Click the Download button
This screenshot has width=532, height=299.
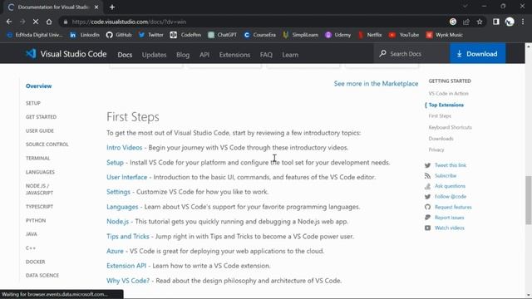[x=477, y=53]
